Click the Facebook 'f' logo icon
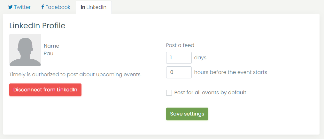Image resolution: width=324 pixels, height=139 pixels. pos(42,7)
